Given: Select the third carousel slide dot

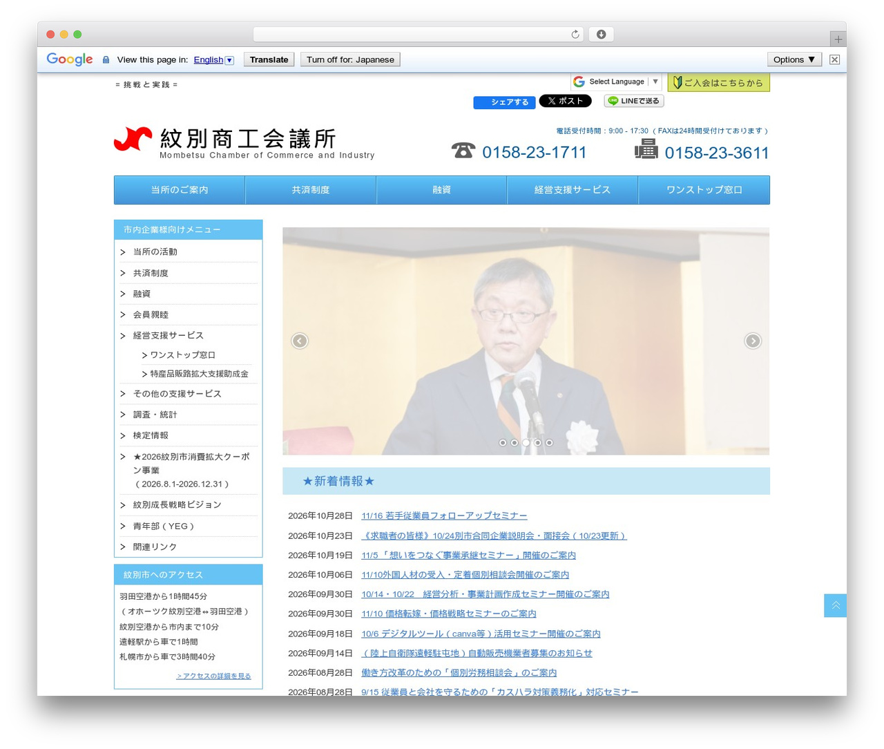Looking at the screenshot, I should click(526, 443).
